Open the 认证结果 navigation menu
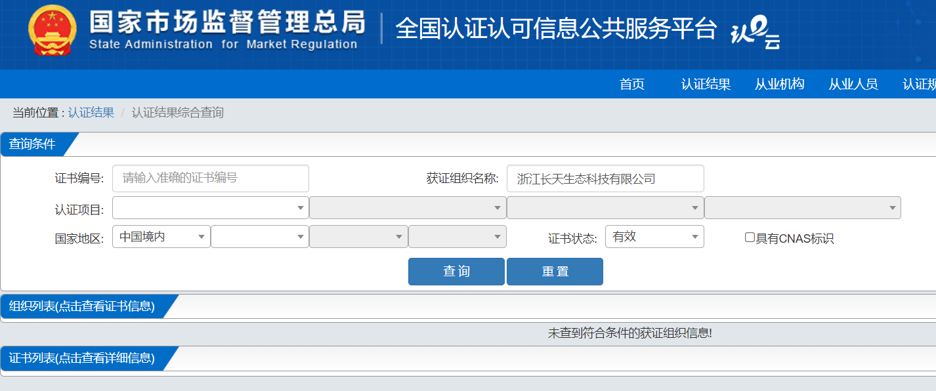The width and height of the screenshot is (936, 391). (x=706, y=84)
